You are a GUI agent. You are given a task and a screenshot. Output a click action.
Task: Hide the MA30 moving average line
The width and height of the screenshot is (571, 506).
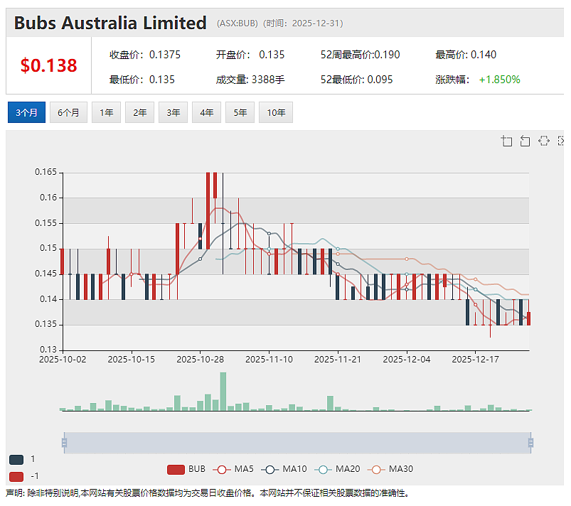coord(376,470)
